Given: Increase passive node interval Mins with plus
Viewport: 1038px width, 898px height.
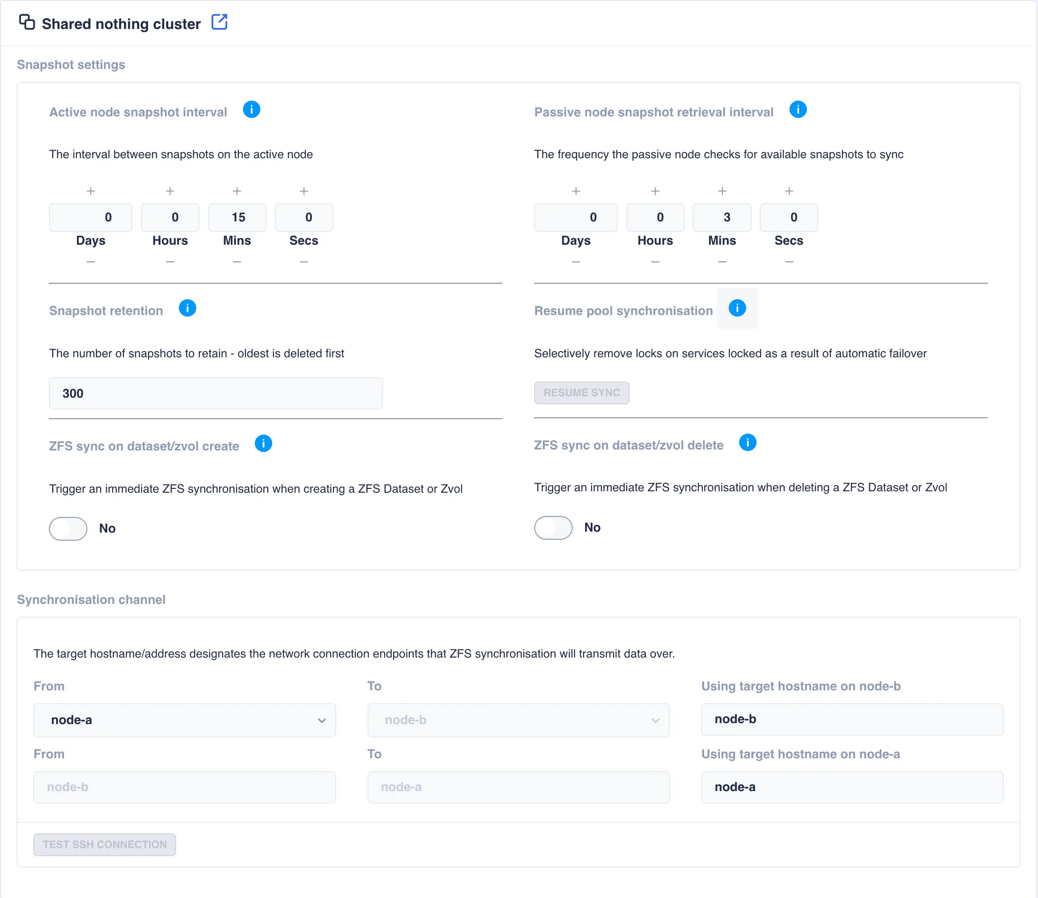Looking at the screenshot, I should [x=722, y=191].
